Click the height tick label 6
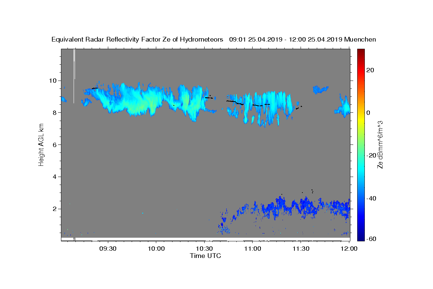The height and width of the screenshot is (289, 433). coord(54,144)
